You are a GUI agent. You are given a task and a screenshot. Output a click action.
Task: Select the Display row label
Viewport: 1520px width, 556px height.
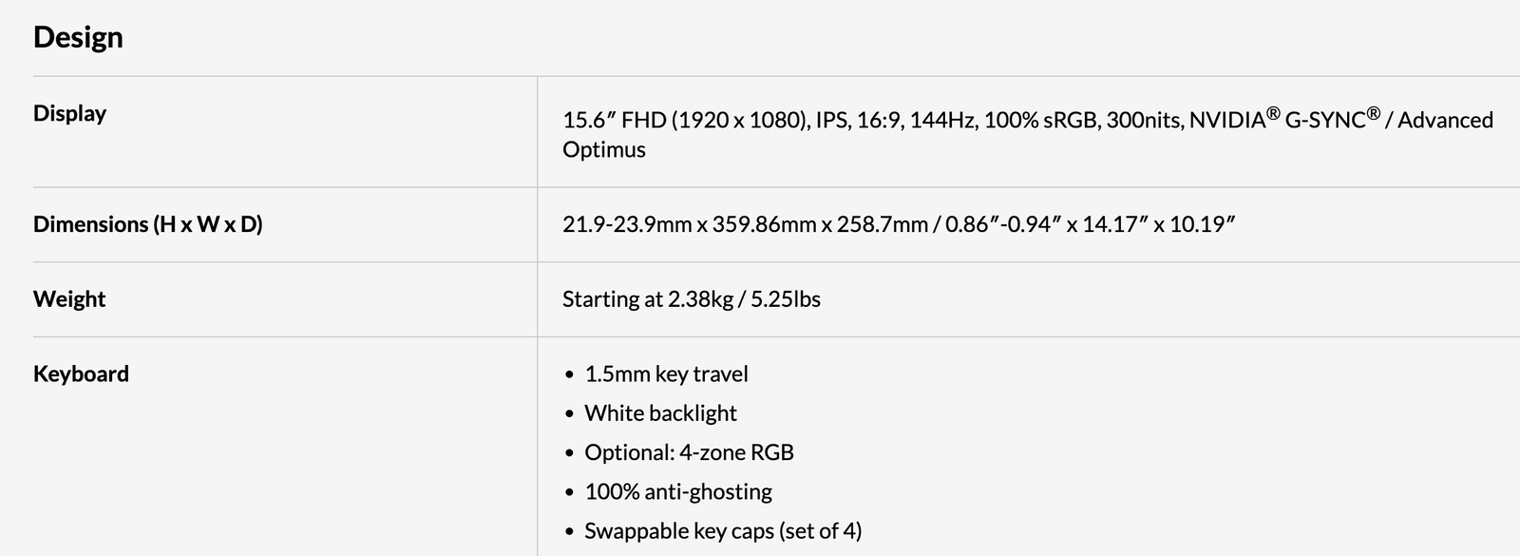click(69, 113)
